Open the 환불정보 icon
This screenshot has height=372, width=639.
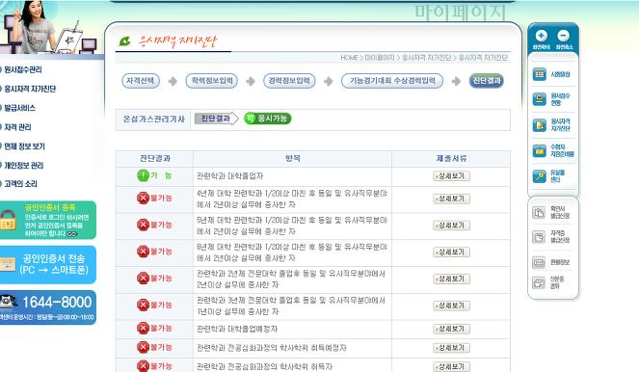click(x=539, y=262)
